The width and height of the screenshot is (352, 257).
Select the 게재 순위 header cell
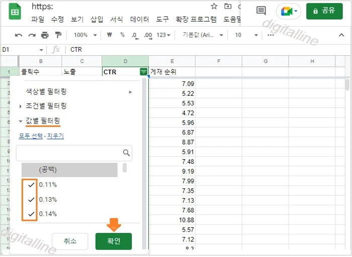pyautogui.click(x=172, y=72)
